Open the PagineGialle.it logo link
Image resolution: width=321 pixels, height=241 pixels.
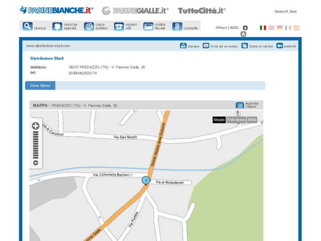pyautogui.click(x=135, y=11)
